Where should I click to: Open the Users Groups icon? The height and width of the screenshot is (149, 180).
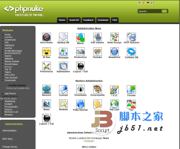pyautogui.click(x=114, y=37)
